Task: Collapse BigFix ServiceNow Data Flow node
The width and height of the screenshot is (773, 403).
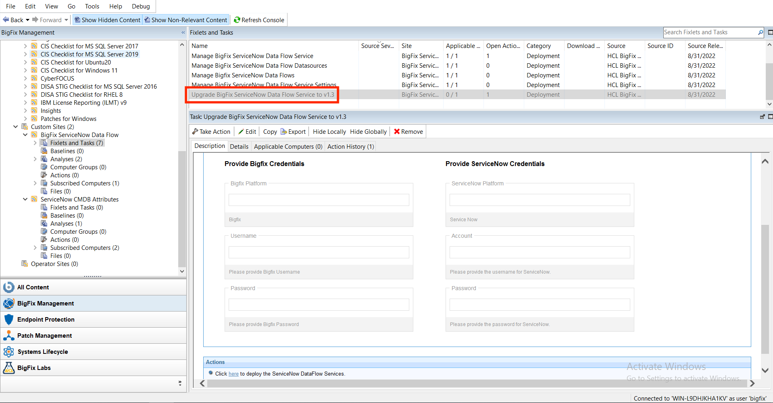Action: pos(25,135)
